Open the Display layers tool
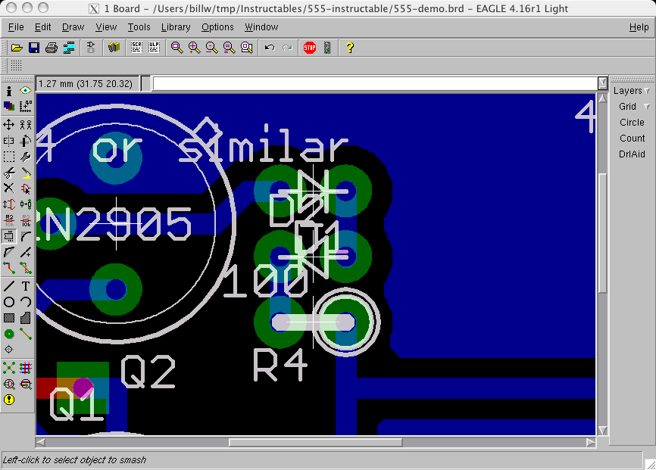The width and height of the screenshot is (656, 470). coord(9,106)
